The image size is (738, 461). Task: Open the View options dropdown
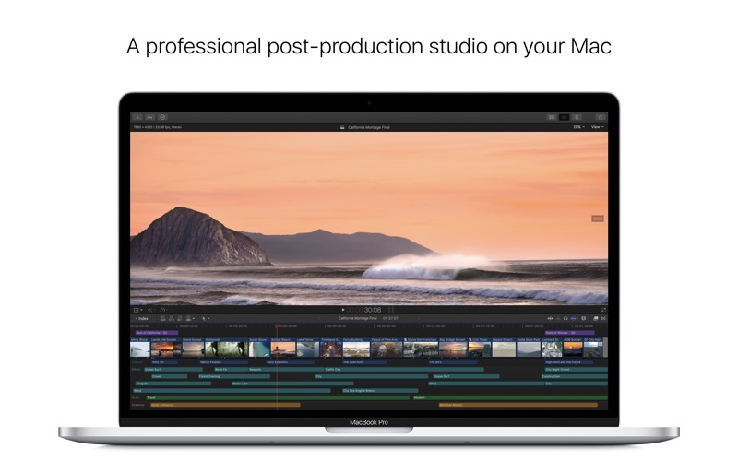597,127
